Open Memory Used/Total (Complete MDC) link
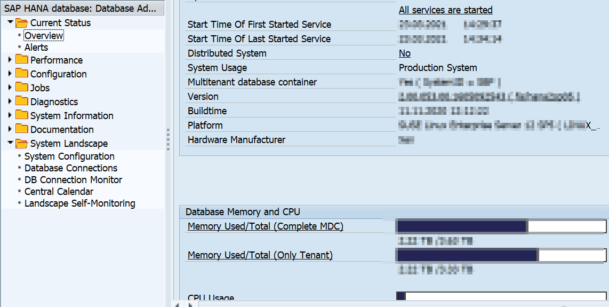This screenshot has width=609, height=307. tap(265, 226)
